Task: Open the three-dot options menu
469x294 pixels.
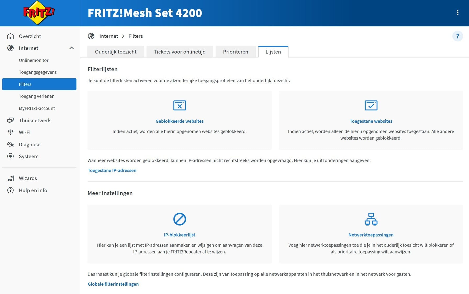Action: (x=457, y=13)
